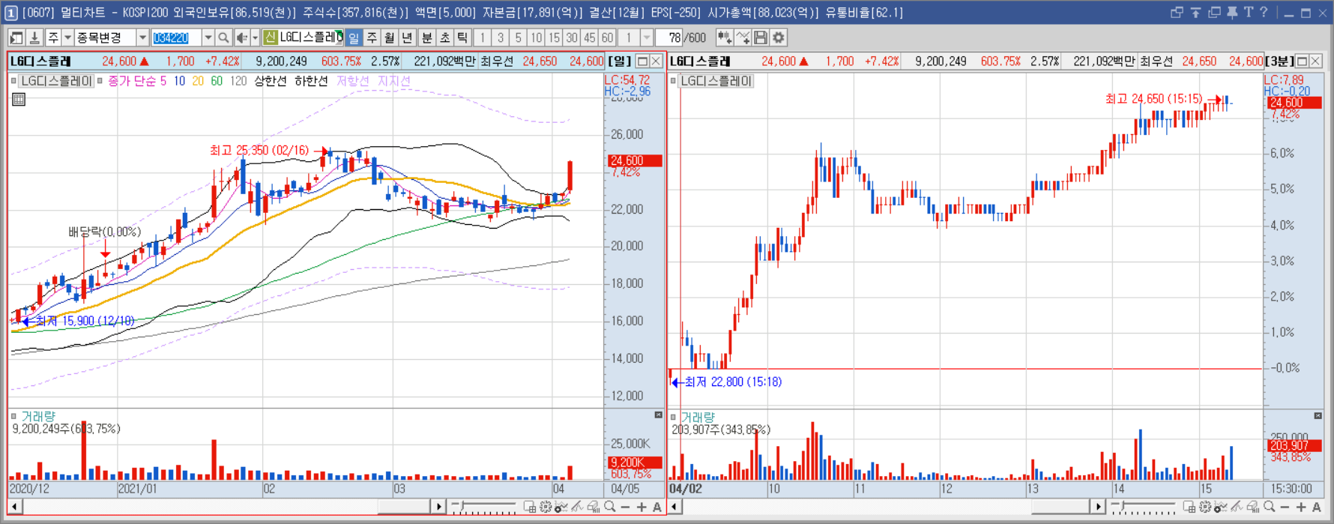Screen dimensions: 1334x524
Task: Open chart settings gear icon in top toolbar
Action: tap(779, 37)
